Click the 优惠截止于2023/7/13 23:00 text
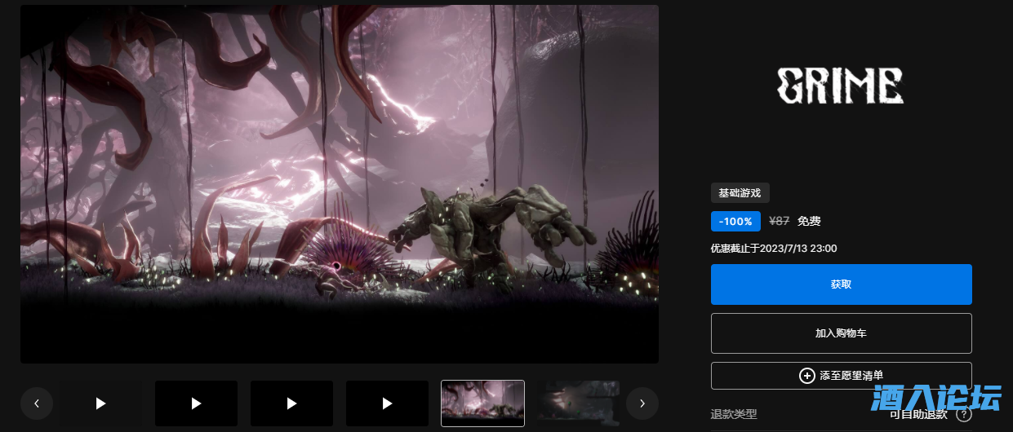The height and width of the screenshot is (432, 1013). (774, 248)
